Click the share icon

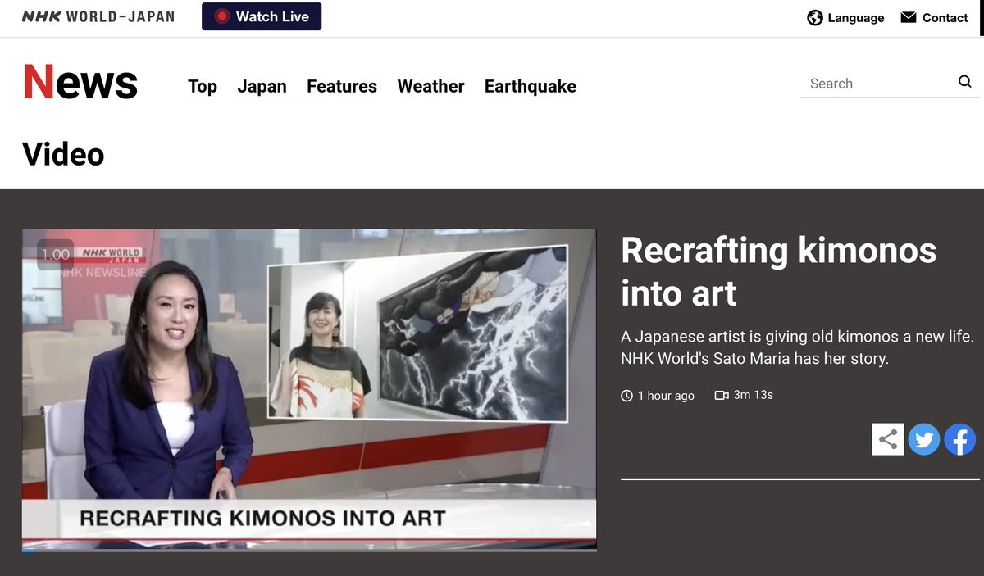tap(888, 439)
